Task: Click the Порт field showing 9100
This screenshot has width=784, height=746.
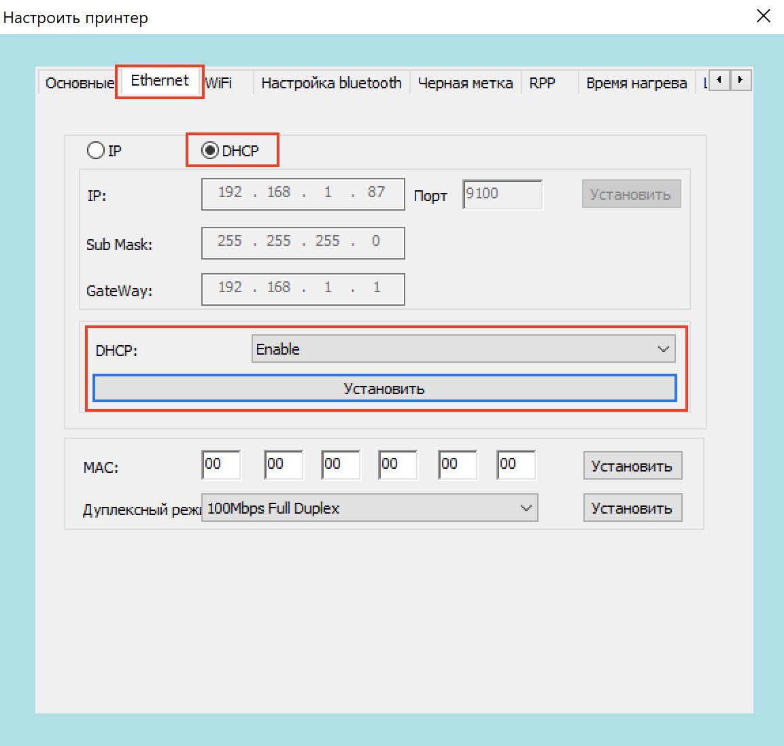Action: pos(502,194)
